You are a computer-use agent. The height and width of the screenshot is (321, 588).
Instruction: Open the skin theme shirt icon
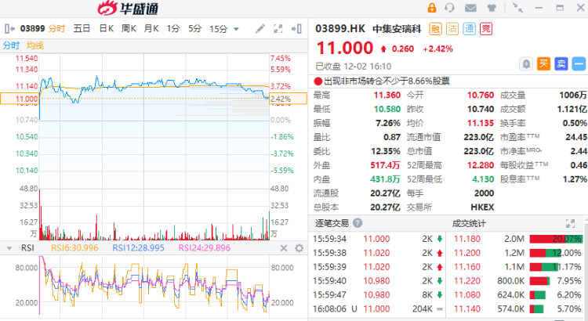tap(492, 8)
